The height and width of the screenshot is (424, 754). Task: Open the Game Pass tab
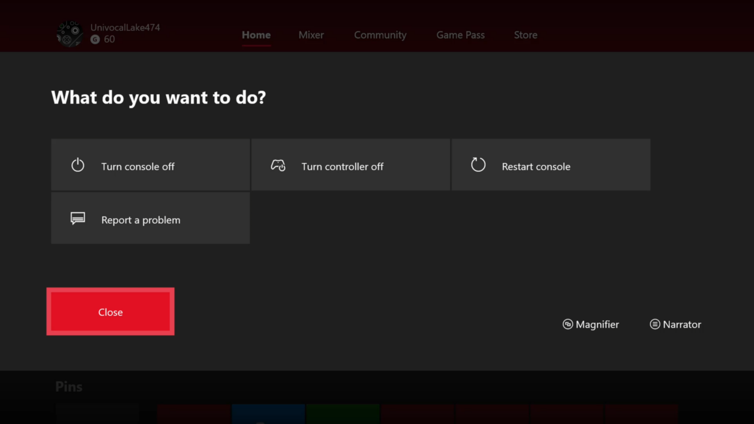460,35
